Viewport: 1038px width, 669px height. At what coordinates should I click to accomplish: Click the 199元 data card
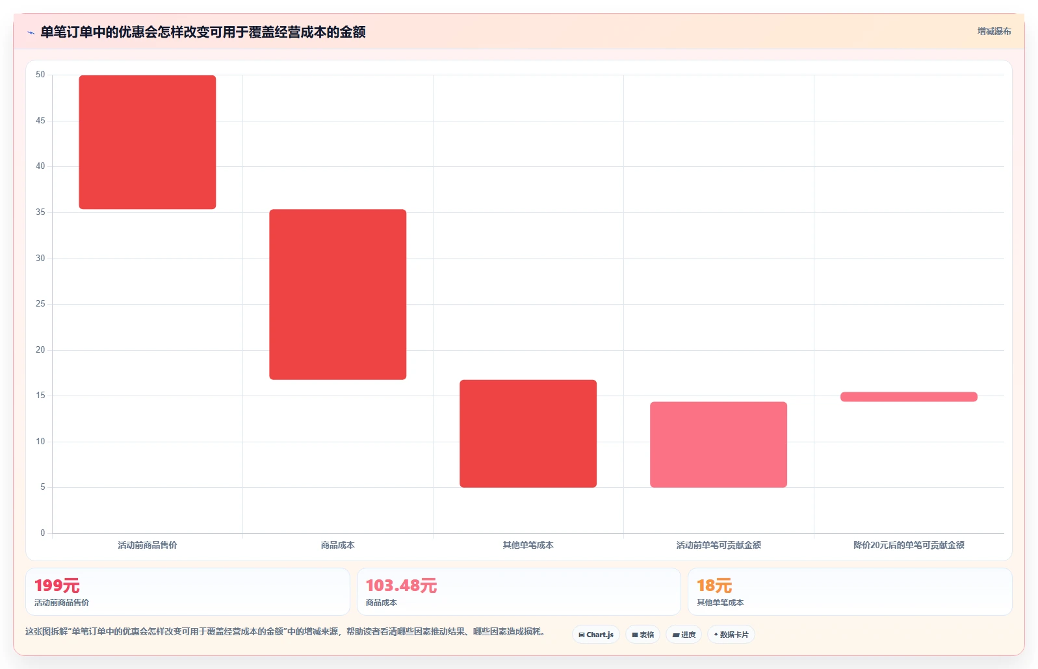[188, 592]
